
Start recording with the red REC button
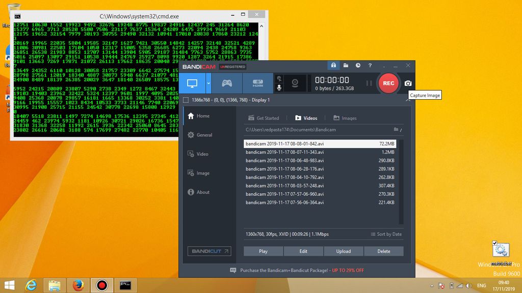(x=388, y=83)
